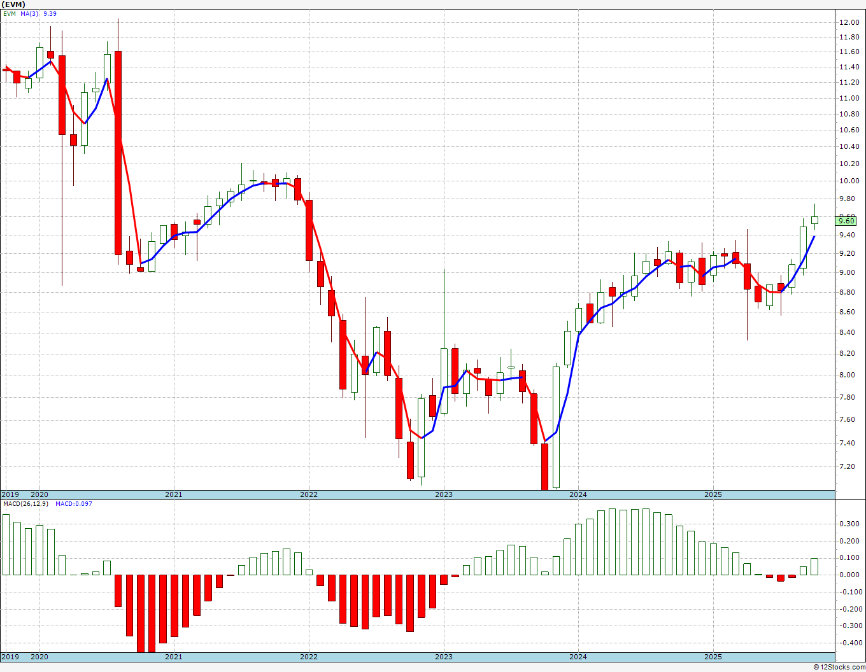Click the 10.00 price axis label
Image resolution: width=866 pixels, height=672 pixels.
click(848, 181)
